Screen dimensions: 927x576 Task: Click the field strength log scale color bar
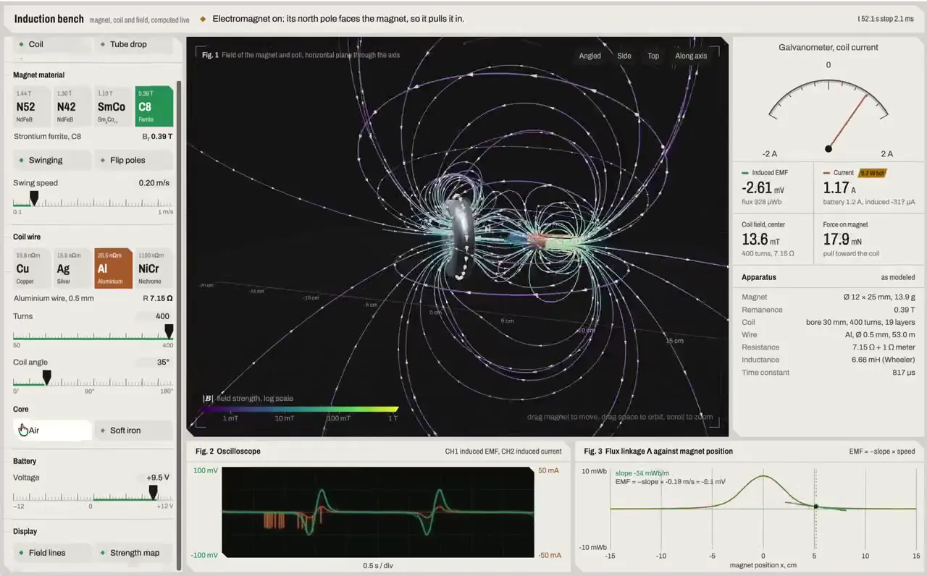click(300, 410)
